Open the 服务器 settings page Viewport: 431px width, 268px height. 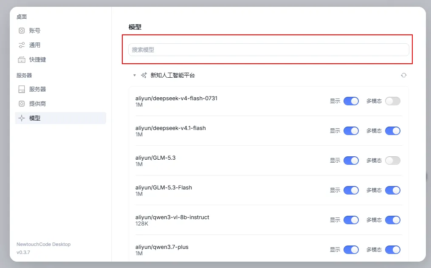tap(60, 89)
